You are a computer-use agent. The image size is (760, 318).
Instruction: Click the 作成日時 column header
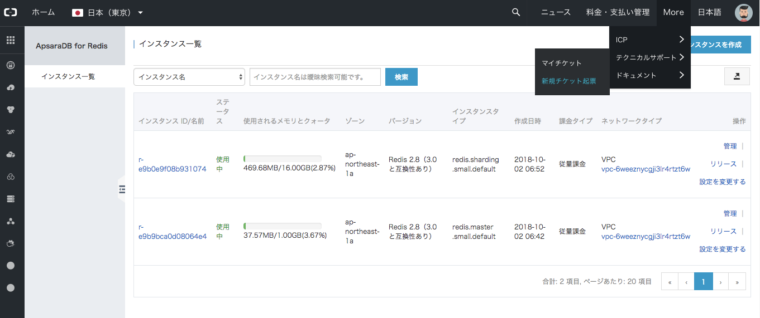coord(528,121)
